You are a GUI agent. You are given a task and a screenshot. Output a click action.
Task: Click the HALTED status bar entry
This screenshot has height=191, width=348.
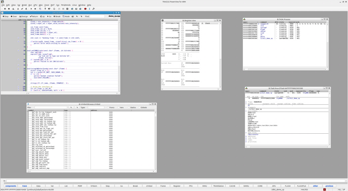304,189
